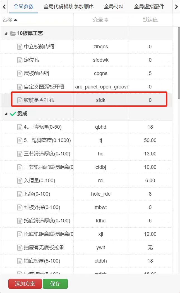Click the file icon next to 铰链是否打孔
This screenshot has height=293, width=180.
click(20, 100)
